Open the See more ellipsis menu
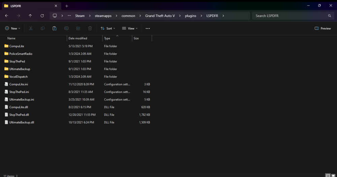 point(148,29)
